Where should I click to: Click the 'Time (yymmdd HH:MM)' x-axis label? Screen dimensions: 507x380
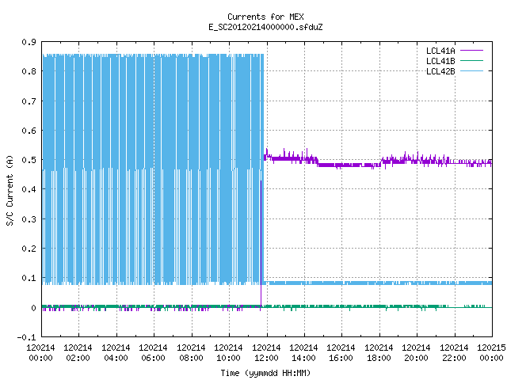coord(265,373)
